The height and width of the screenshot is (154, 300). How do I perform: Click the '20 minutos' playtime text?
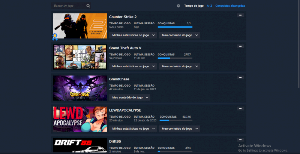tap(116, 120)
